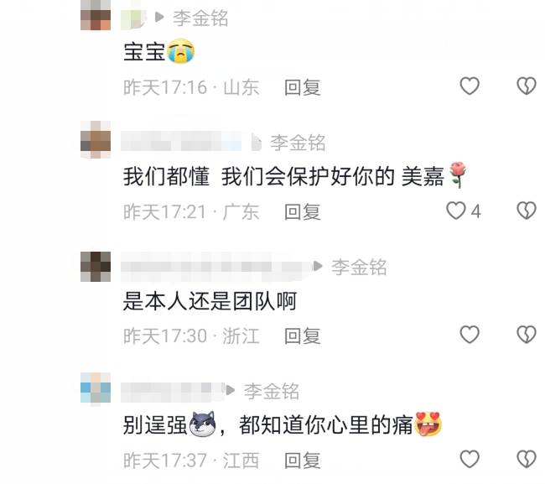The height and width of the screenshot is (484, 545).
Task: Reply to the 宝宝 comment at 17:16
Action: click(303, 87)
